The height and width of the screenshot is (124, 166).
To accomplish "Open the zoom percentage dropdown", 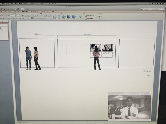I will coord(22,9).
